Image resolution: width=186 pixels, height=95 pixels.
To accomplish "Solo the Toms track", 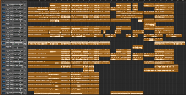I will (x=9, y=63).
